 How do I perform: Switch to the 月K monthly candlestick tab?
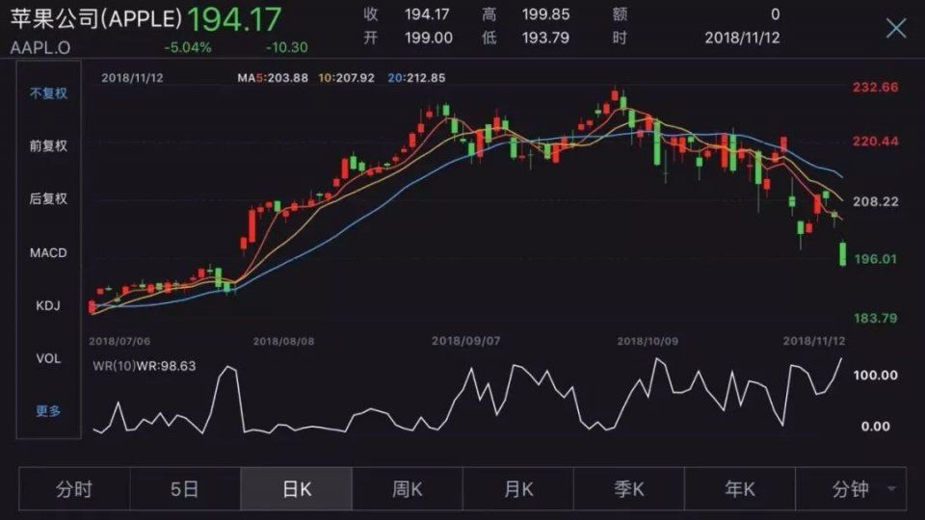pyautogui.click(x=518, y=489)
